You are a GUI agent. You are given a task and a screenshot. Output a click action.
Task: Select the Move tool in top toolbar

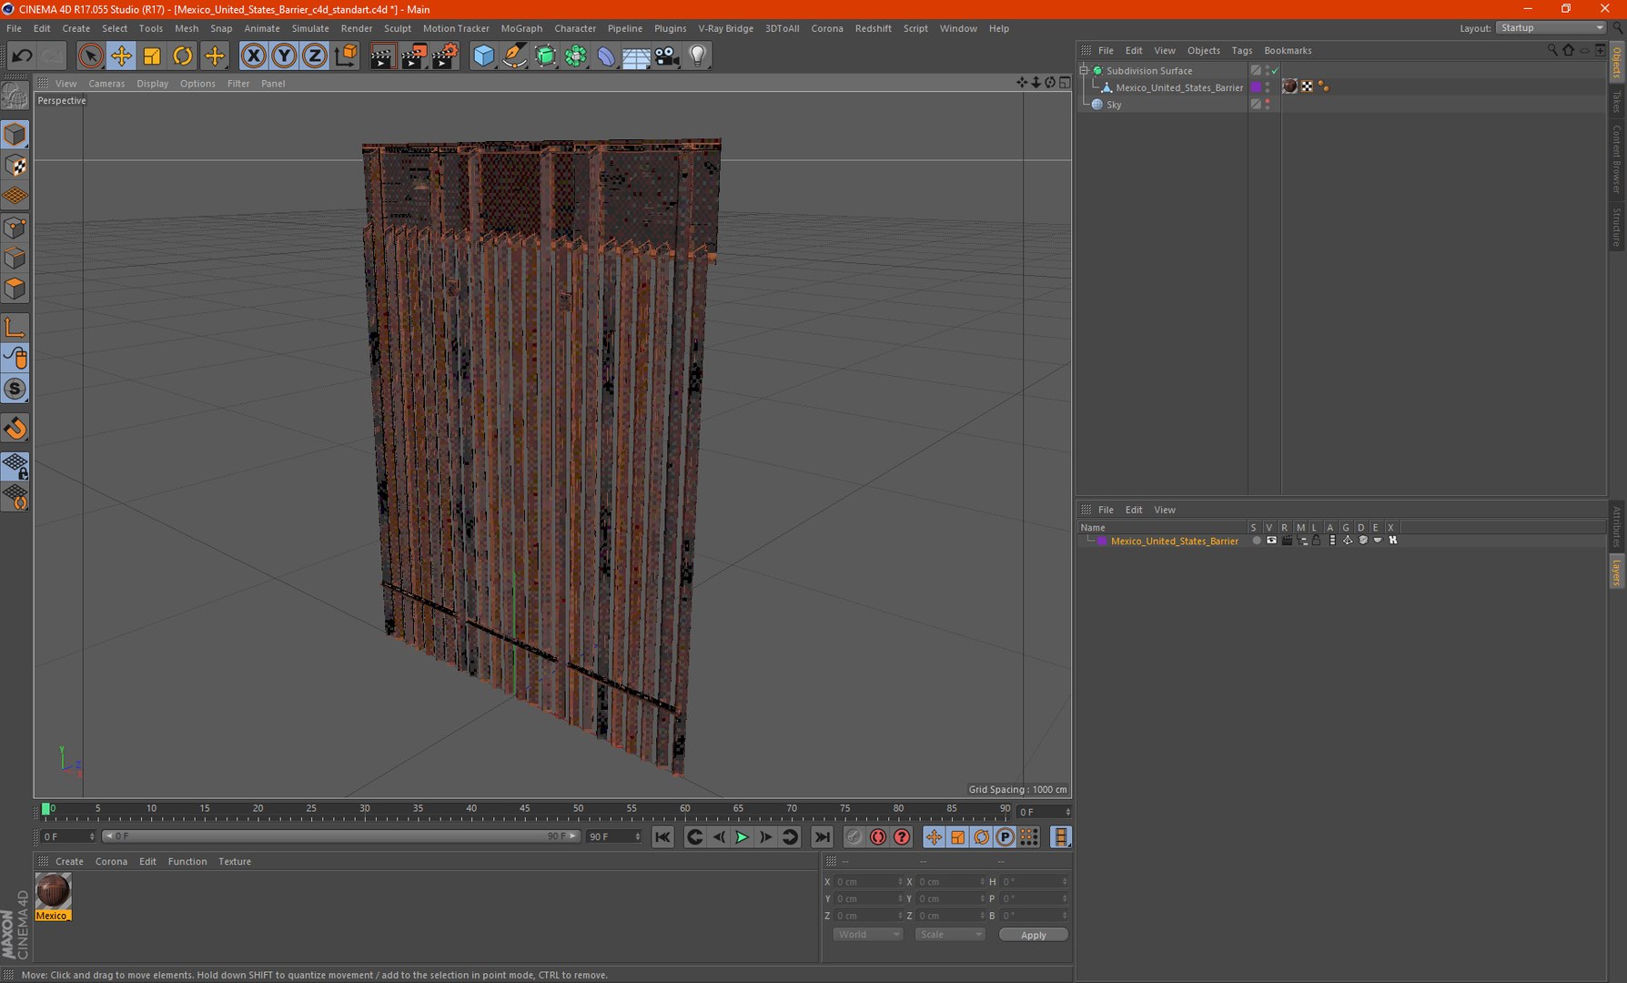(121, 56)
